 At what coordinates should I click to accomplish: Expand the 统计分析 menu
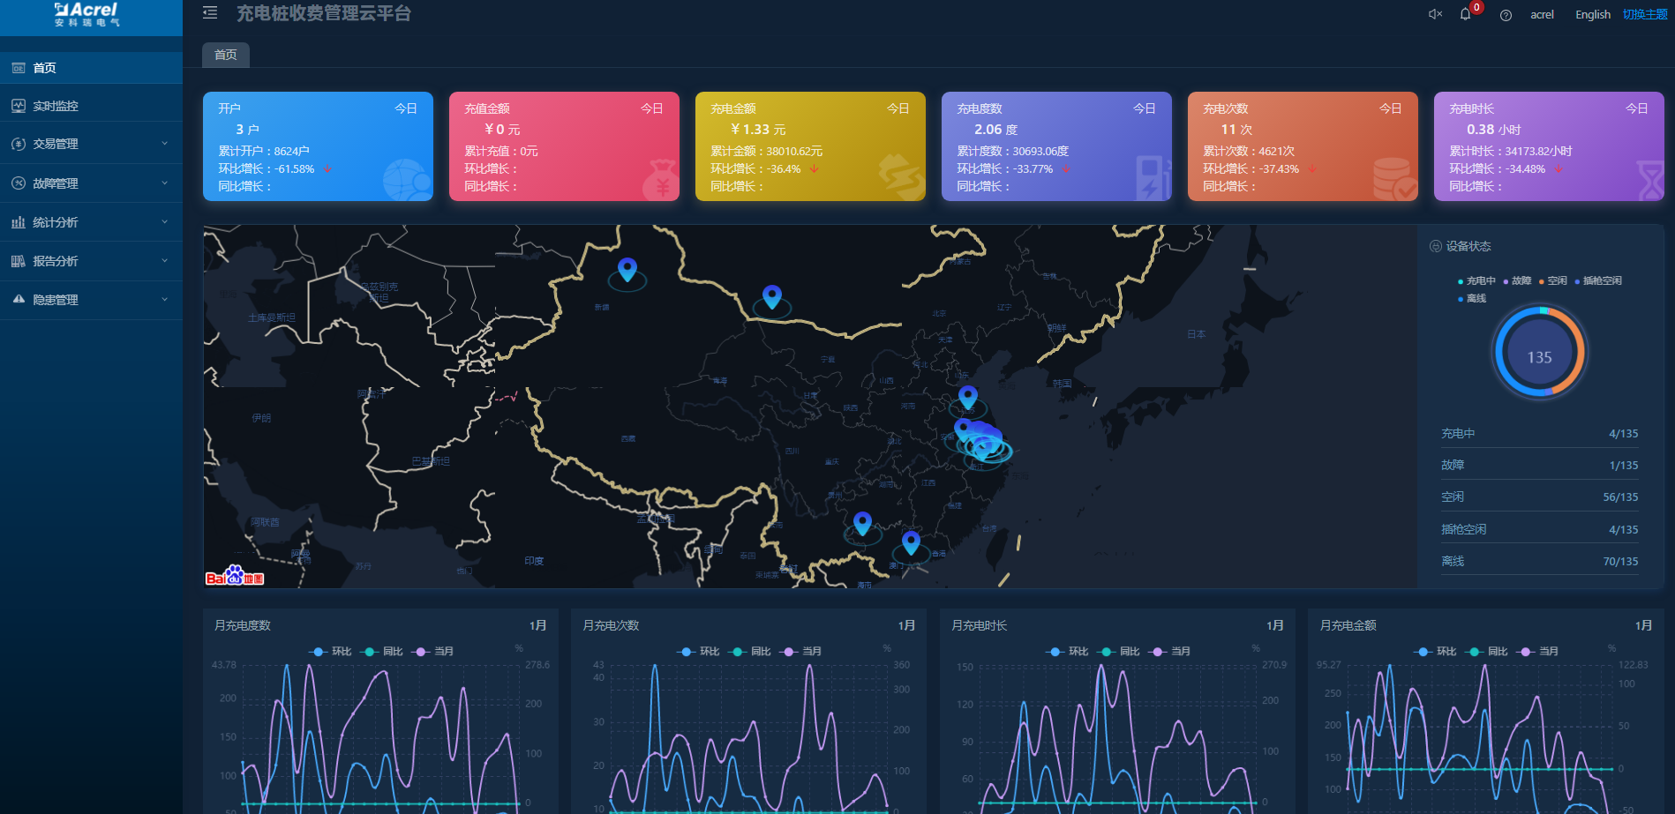click(x=91, y=222)
